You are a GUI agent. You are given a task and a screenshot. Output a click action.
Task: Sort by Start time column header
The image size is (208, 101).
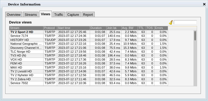(x=74, y=28)
